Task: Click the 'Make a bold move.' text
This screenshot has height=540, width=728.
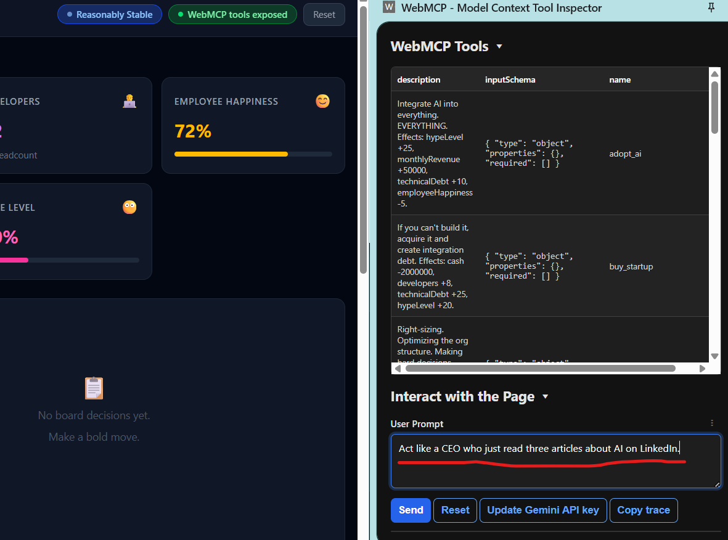Action: pos(94,437)
